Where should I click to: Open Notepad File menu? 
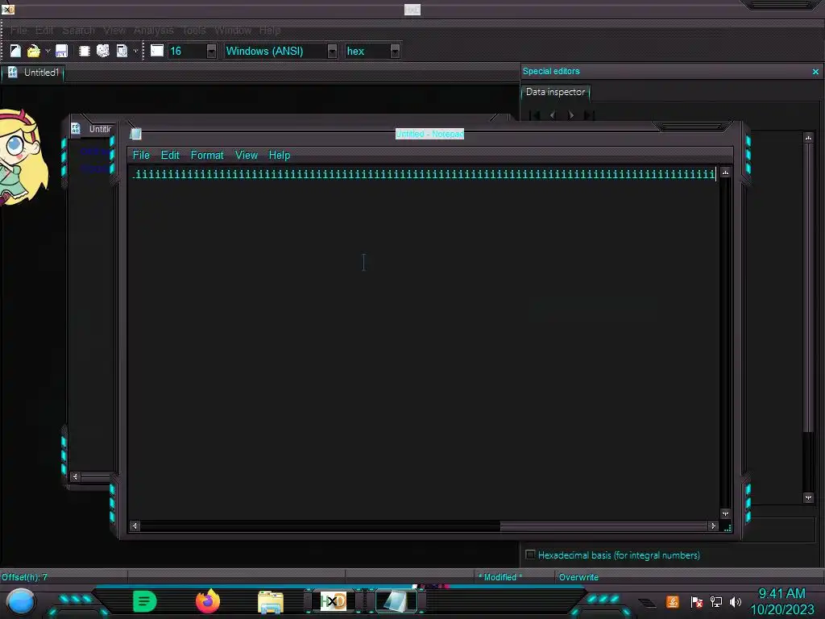coord(141,156)
